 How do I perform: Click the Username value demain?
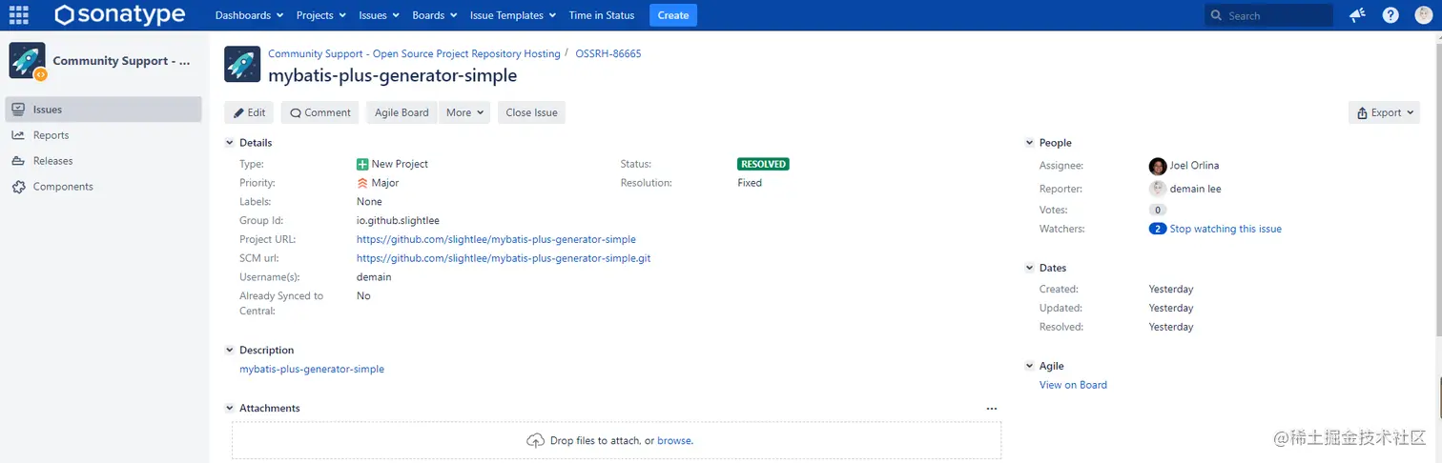(374, 277)
